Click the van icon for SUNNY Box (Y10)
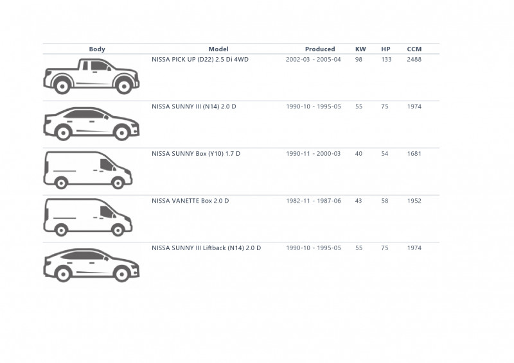The height and width of the screenshot is (363, 514). point(88,170)
